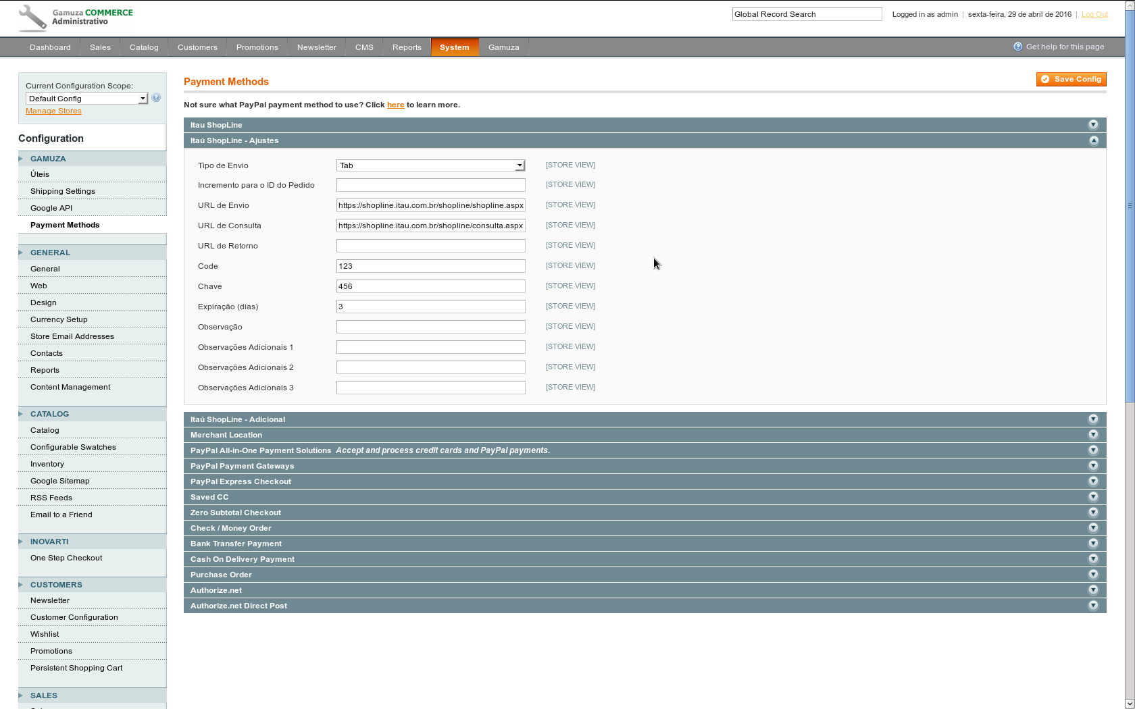Open Úteis in the sidebar

coord(40,174)
